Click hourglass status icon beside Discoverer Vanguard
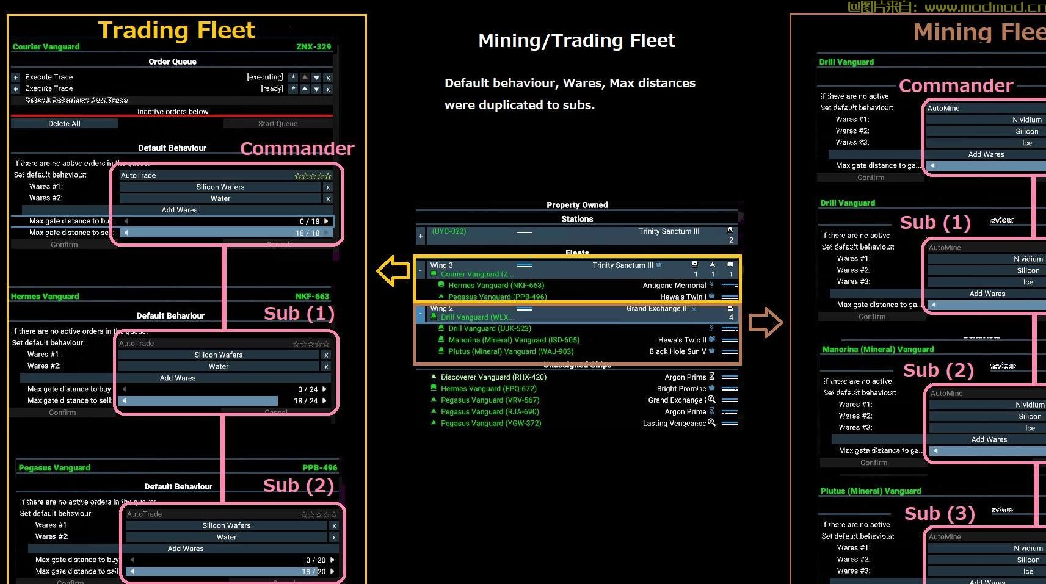 pos(711,377)
